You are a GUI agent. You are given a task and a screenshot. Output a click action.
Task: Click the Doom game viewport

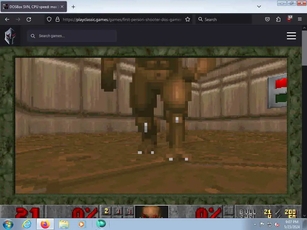tap(151, 125)
